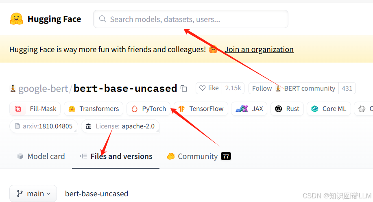Select the PyTorch tag
This screenshot has width=373, height=202.
[x=148, y=109]
